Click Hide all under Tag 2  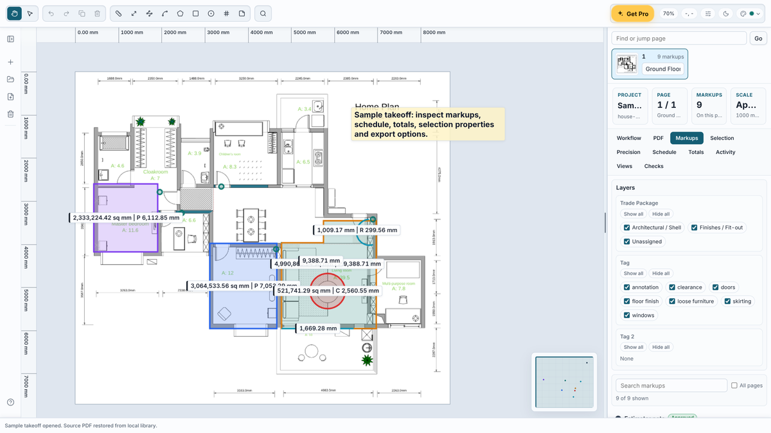tap(661, 347)
